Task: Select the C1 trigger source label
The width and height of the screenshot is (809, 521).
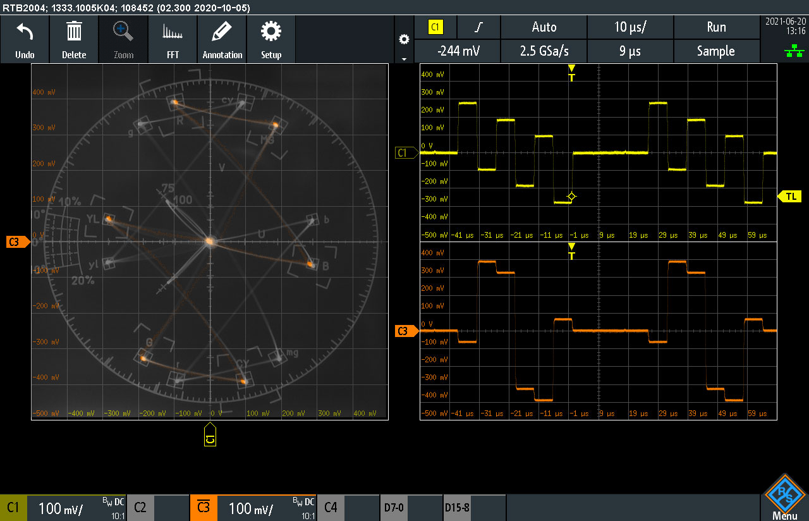Action: click(x=435, y=27)
